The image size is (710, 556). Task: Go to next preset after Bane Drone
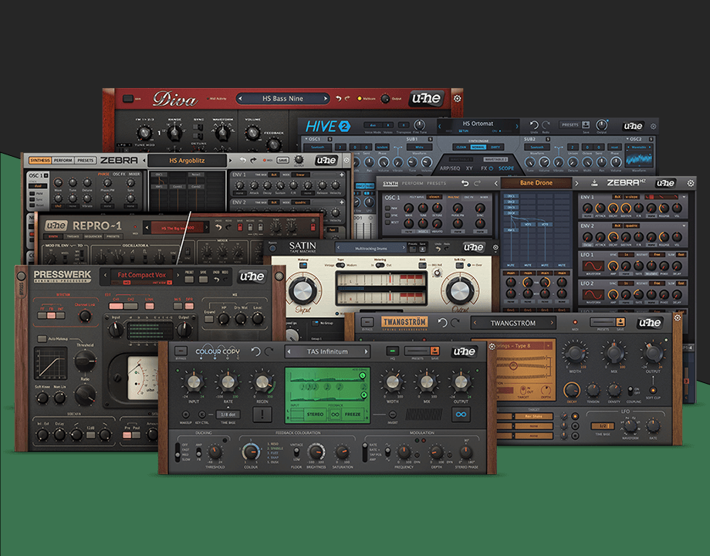[x=576, y=183]
